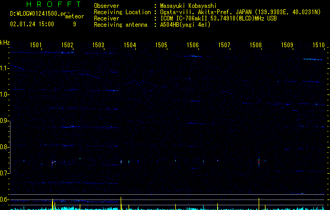The image size is (330, 210).
Task: Click the 'Receiver' field label
Action: click(x=107, y=18)
